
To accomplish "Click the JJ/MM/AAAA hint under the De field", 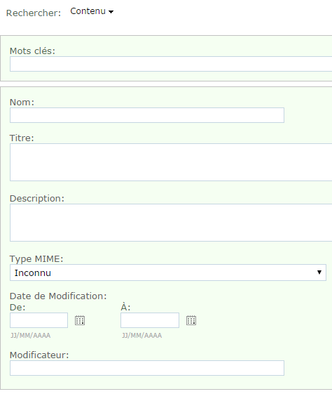I will coord(30,336).
